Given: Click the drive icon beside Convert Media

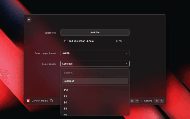Looking at the screenshot, I should (51, 101).
